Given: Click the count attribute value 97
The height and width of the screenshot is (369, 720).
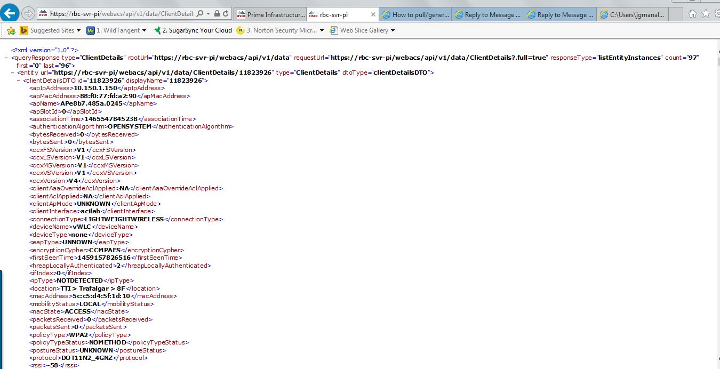Looking at the screenshot, I should click(x=693, y=58).
